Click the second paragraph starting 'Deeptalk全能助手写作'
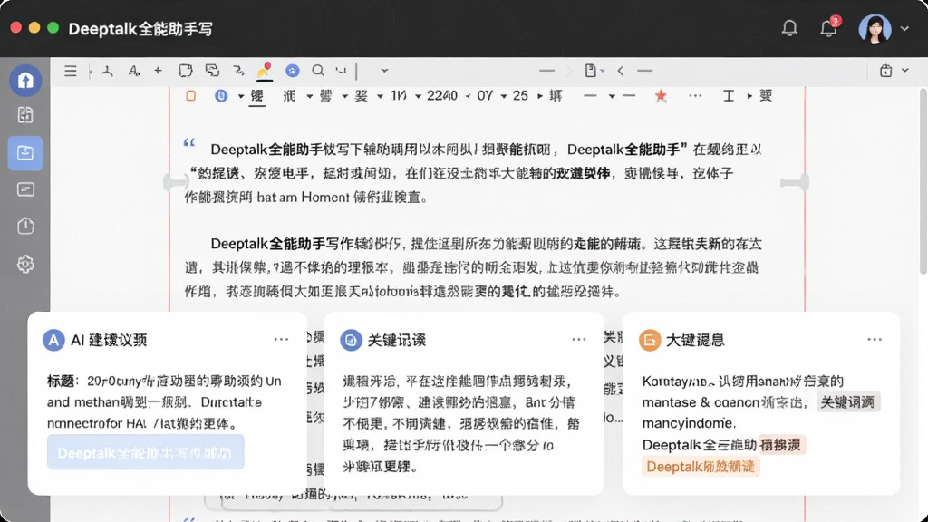This screenshot has width=928, height=522. pos(473,267)
